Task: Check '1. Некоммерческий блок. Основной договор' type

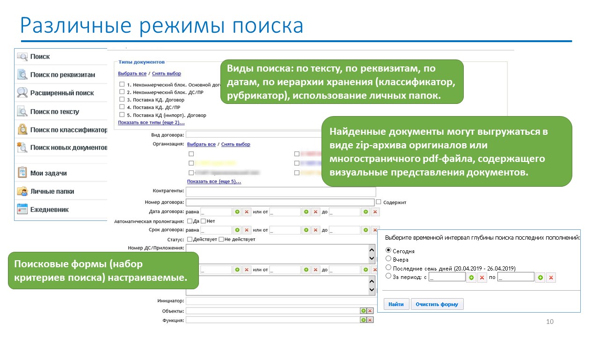Action: click(122, 85)
